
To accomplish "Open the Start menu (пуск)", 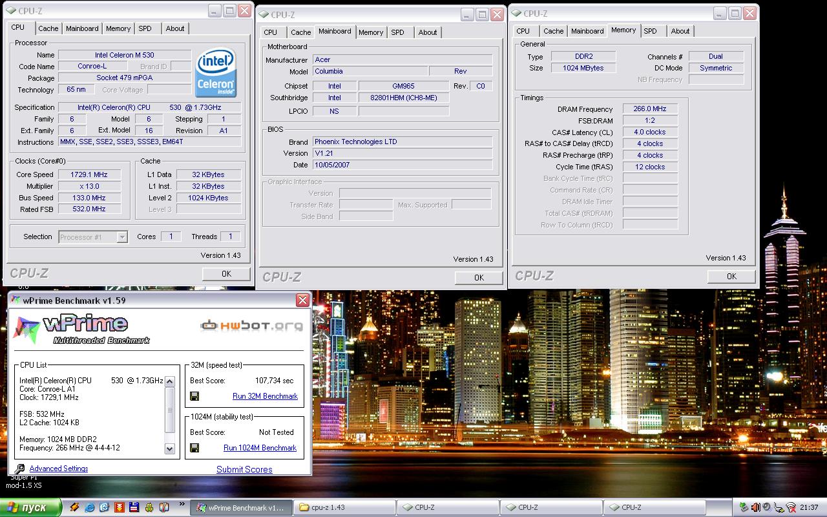I will 31,507.
